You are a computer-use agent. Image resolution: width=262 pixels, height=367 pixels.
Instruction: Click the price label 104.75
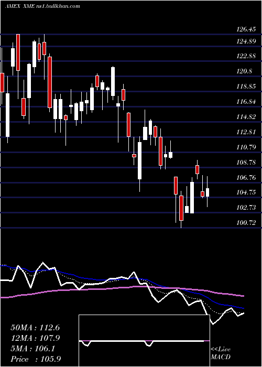click(246, 192)
